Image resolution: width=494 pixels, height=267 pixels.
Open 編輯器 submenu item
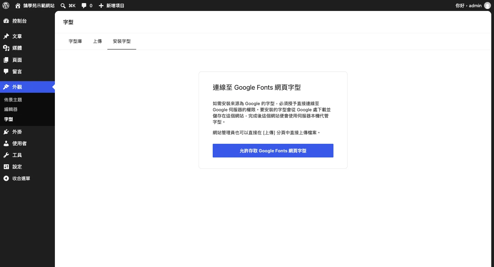point(11,110)
